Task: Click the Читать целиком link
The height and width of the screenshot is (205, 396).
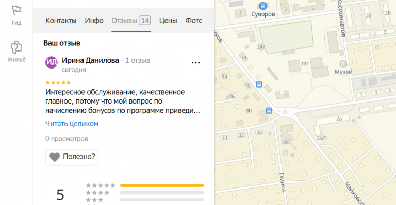Action: click(72, 124)
